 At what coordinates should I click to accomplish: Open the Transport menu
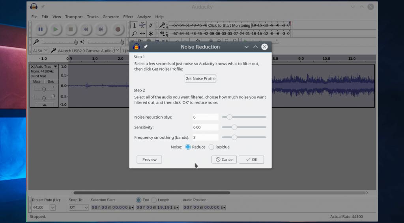74,17
